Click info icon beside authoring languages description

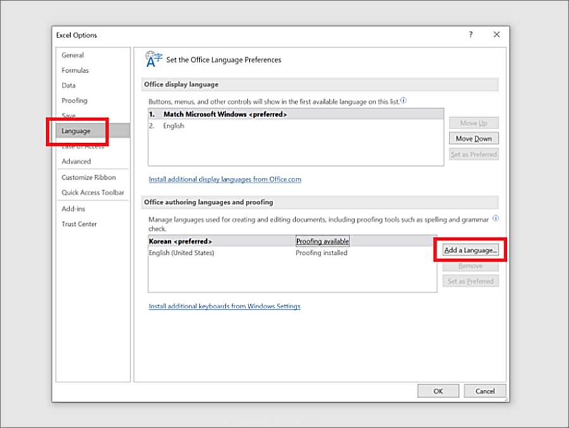pos(495,218)
